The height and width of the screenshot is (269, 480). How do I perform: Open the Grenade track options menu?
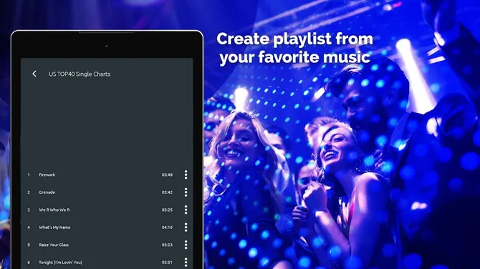tap(186, 192)
